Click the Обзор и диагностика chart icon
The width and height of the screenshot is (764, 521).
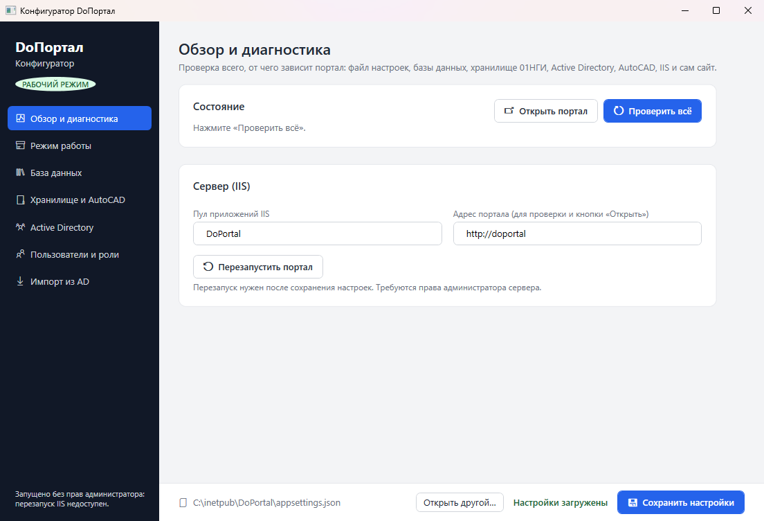coord(20,118)
